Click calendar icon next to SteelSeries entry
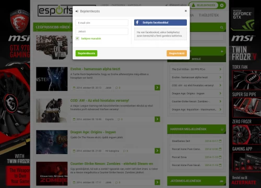The height and width of the screenshot is (188, 261). point(220,141)
